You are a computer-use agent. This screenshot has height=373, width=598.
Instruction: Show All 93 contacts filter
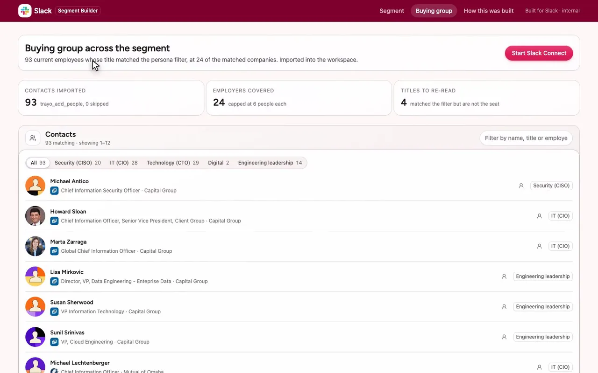[x=38, y=163]
